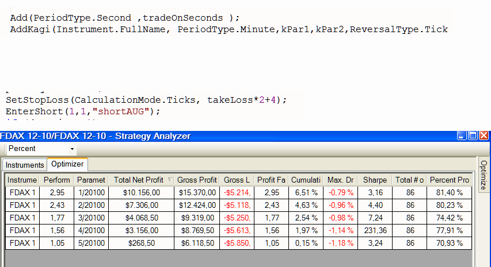This screenshot has width=491, height=267.
Task: Minimize the Strategy Analyzer window
Action: (x=462, y=136)
